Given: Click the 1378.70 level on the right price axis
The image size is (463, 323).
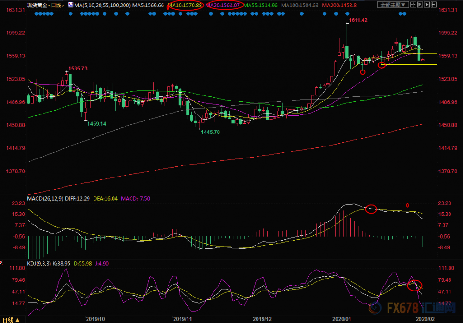Looking at the screenshot, I should [x=448, y=171].
